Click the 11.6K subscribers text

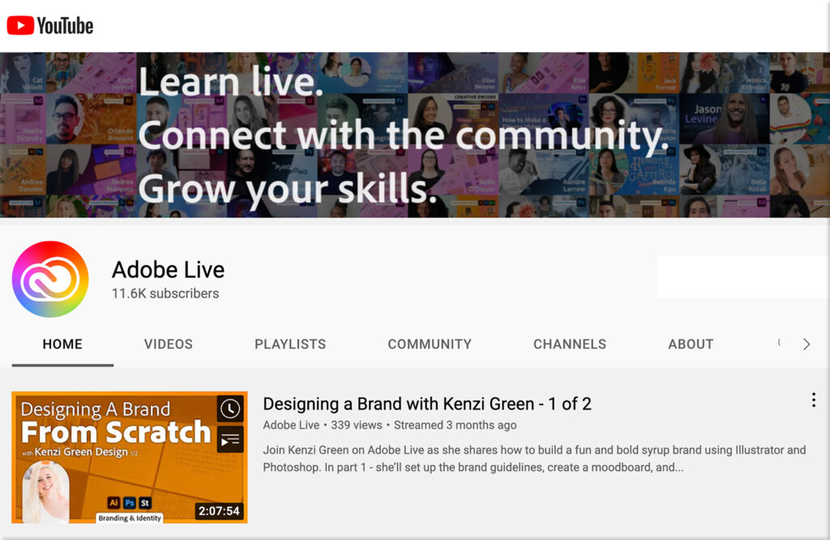coord(165,294)
